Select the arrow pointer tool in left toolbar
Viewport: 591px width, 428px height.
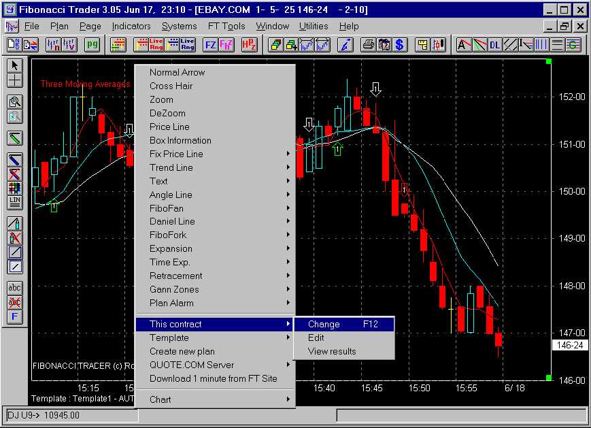[x=15, y=66]
